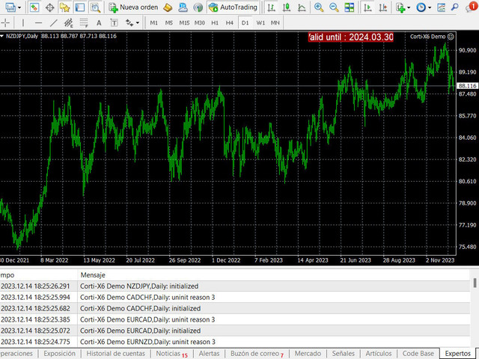Toggle the chart shift icon

pos(384,7)
